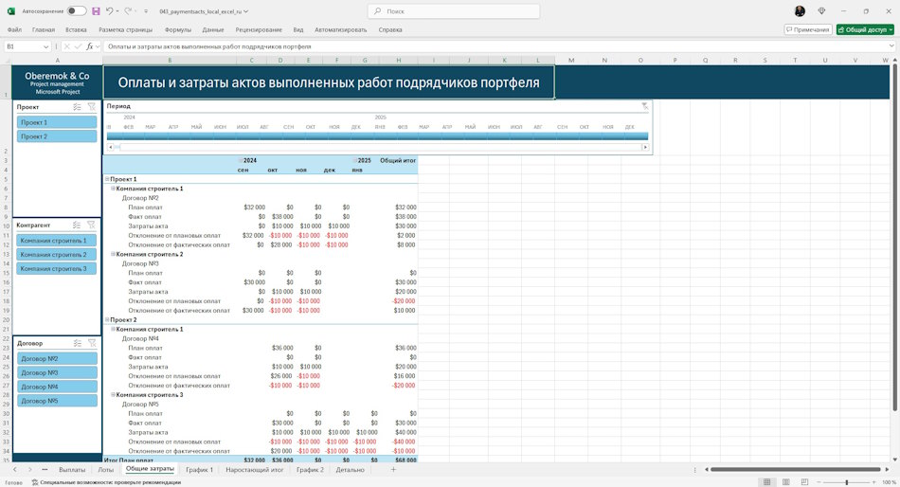Click the Примечания button
Screen dimensions: 900x487
tap(807, 30)
